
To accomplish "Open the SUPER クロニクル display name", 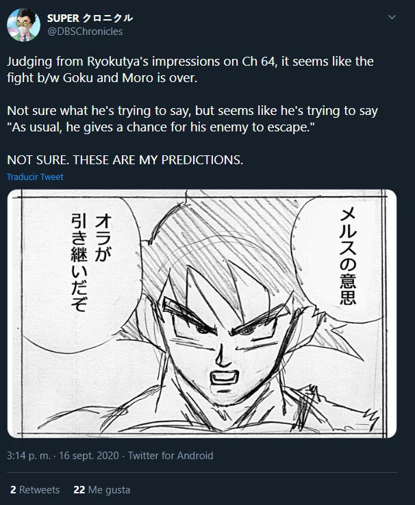I will click(x=90, y=18).
